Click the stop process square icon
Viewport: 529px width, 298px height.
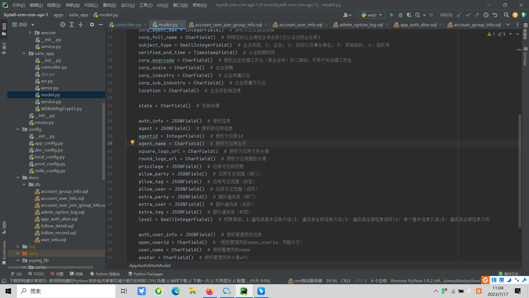tap(431, 15)
